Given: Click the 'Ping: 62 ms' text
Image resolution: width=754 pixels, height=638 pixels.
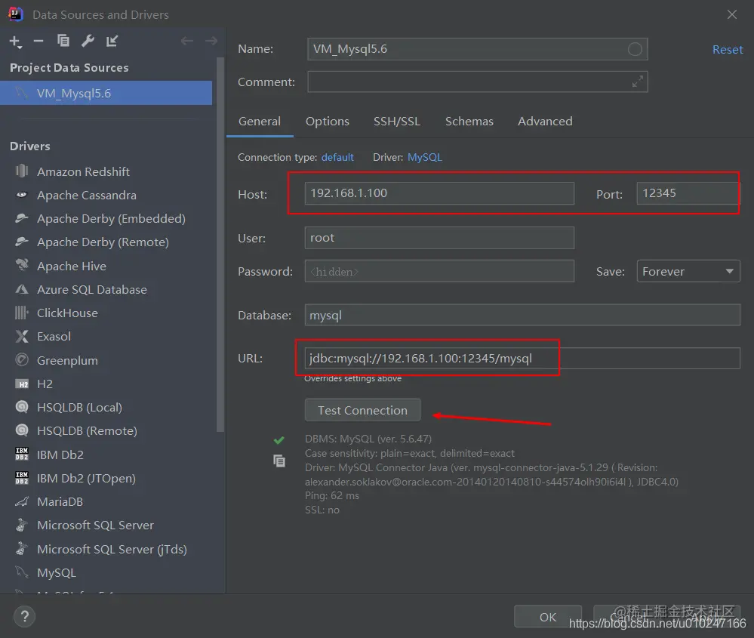Looking at the screenshot, I should point(332,495).
